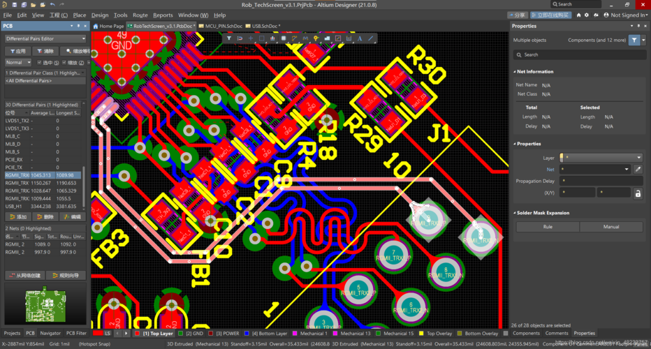Screen dimensions: 651x349
Task: Open the Design menu
Action: [x=100, y=15]
